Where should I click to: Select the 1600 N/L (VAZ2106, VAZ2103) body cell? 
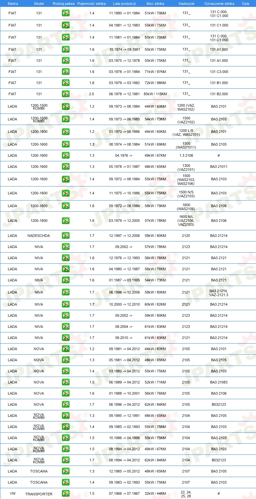coord(186,221)
